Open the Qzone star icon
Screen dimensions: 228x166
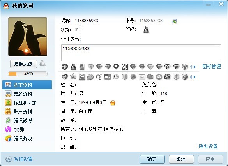73,76
